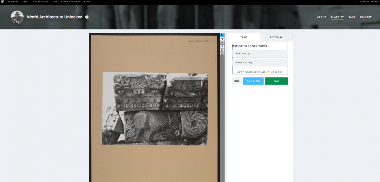Click the verified checkmark beside project title
Viewport: 380px width, 182px height.
pos(87,17)
